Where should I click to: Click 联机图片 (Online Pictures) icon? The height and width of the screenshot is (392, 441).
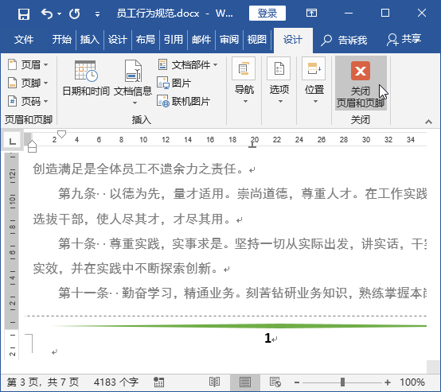163,101
